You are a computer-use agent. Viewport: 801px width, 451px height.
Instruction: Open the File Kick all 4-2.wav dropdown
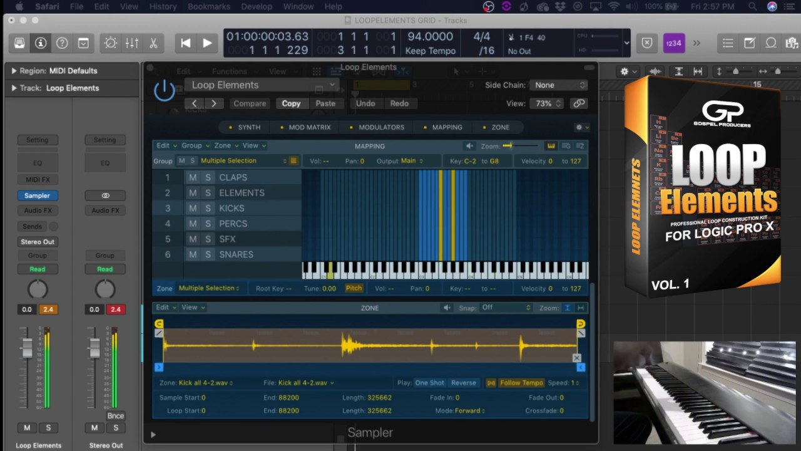tap(306, 383)
